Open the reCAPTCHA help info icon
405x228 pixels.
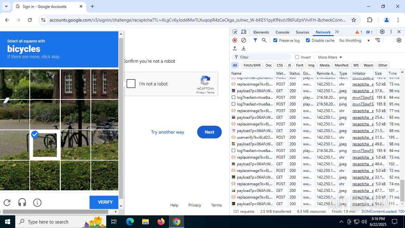[37, 202]
